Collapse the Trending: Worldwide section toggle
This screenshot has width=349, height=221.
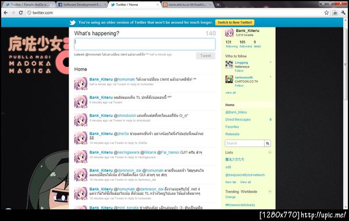[270, 191]
